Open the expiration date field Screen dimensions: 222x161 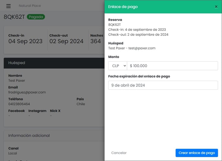click(163, 85)
